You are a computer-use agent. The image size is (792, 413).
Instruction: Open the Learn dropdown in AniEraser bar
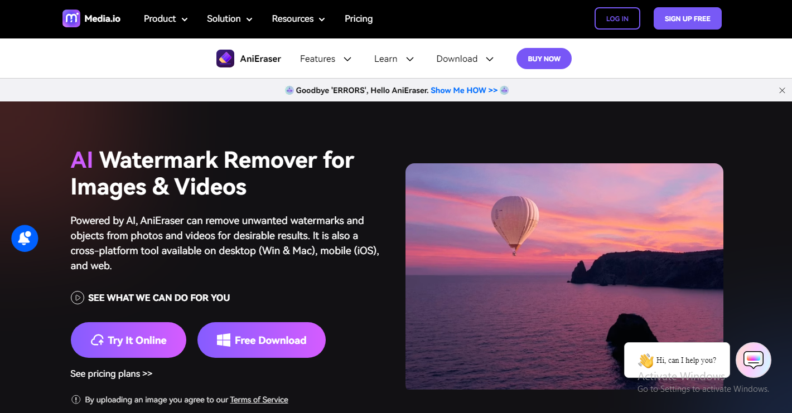pos(394,59)
